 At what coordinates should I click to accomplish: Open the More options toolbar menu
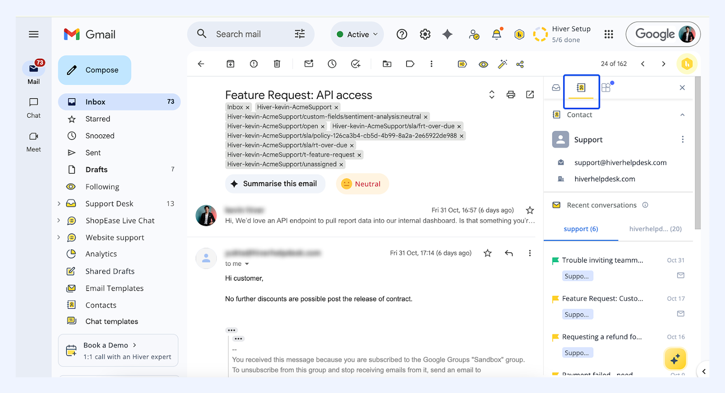click(431, 64)
